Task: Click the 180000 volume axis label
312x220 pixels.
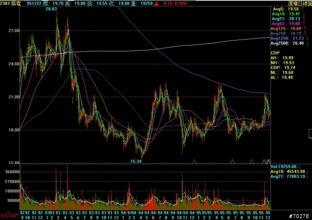Action: pos(13,191)
